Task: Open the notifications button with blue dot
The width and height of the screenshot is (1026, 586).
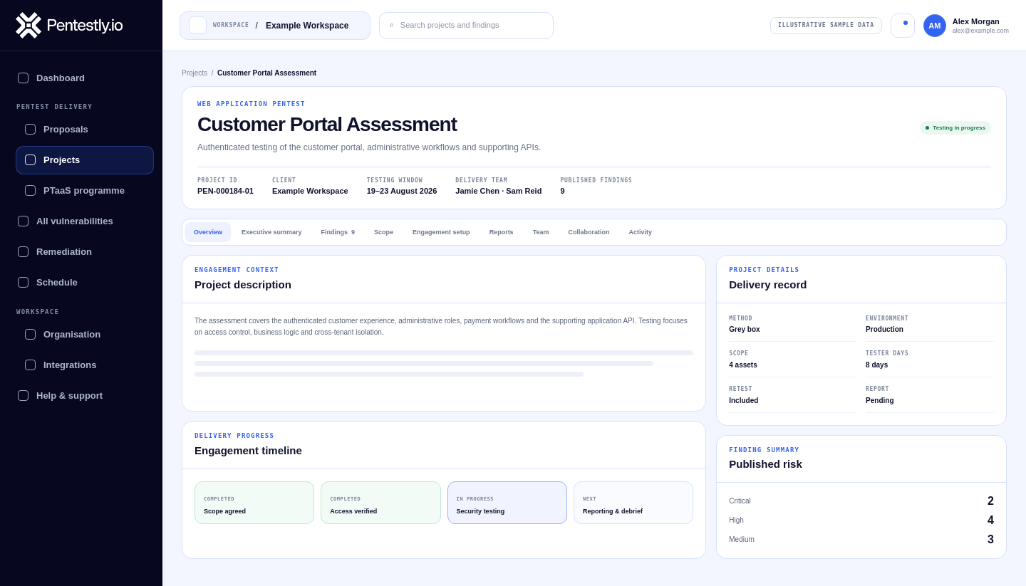Action: click(903, 26)
